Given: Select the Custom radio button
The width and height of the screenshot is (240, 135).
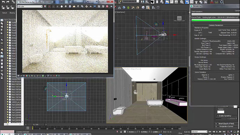Looking at the screenshot, I should click(x=217, y=109).
